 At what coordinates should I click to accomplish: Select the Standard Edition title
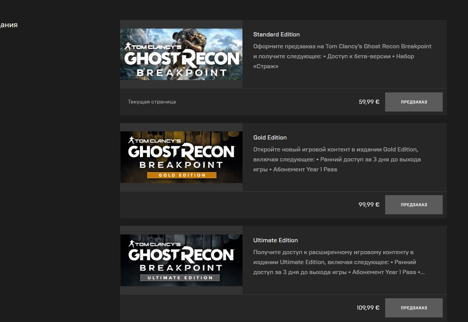277,34
